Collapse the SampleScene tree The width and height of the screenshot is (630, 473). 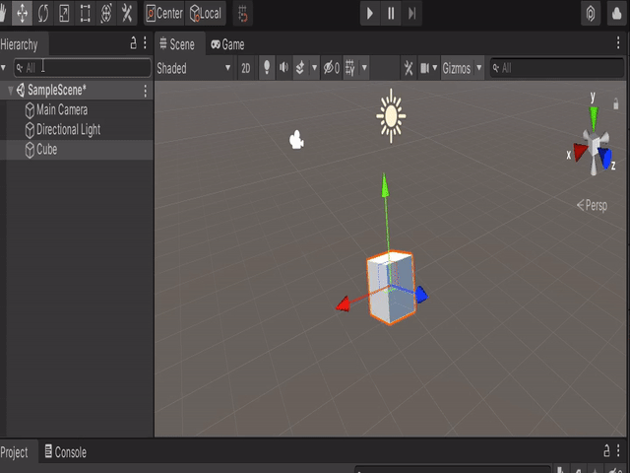pos(11,90)
